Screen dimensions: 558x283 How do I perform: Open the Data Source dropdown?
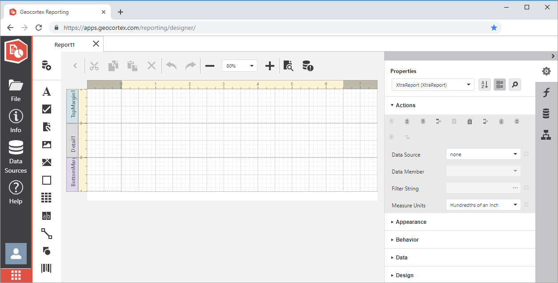(x=483, y=154)
